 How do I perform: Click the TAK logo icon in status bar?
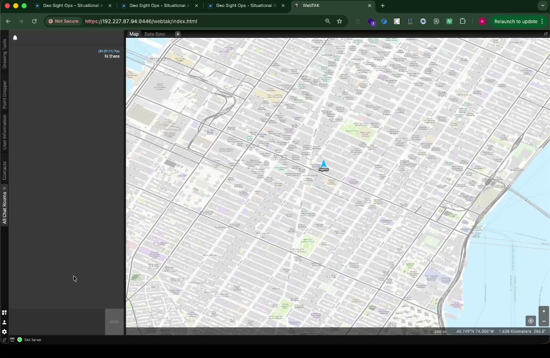tap(12, 340)
